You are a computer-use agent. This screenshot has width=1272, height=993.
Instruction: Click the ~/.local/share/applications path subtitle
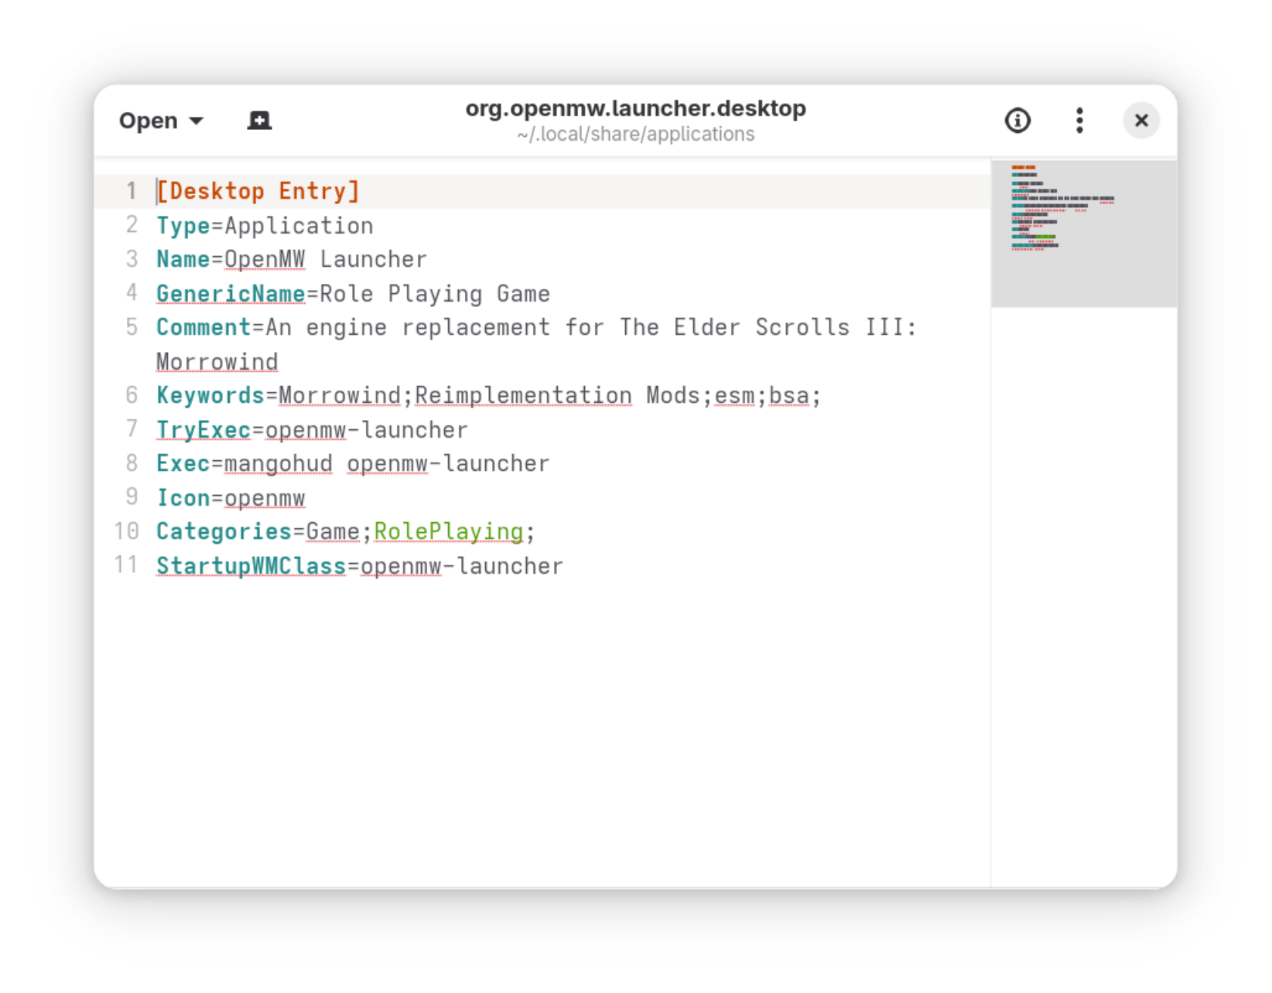(635, 135)
